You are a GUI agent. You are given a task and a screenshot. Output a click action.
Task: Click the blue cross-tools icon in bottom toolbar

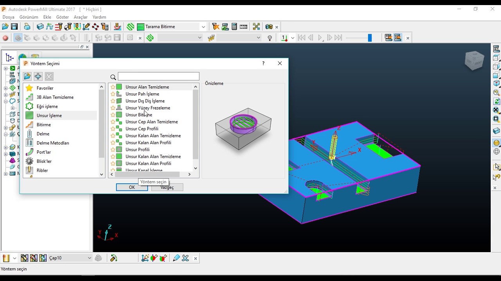186,258
